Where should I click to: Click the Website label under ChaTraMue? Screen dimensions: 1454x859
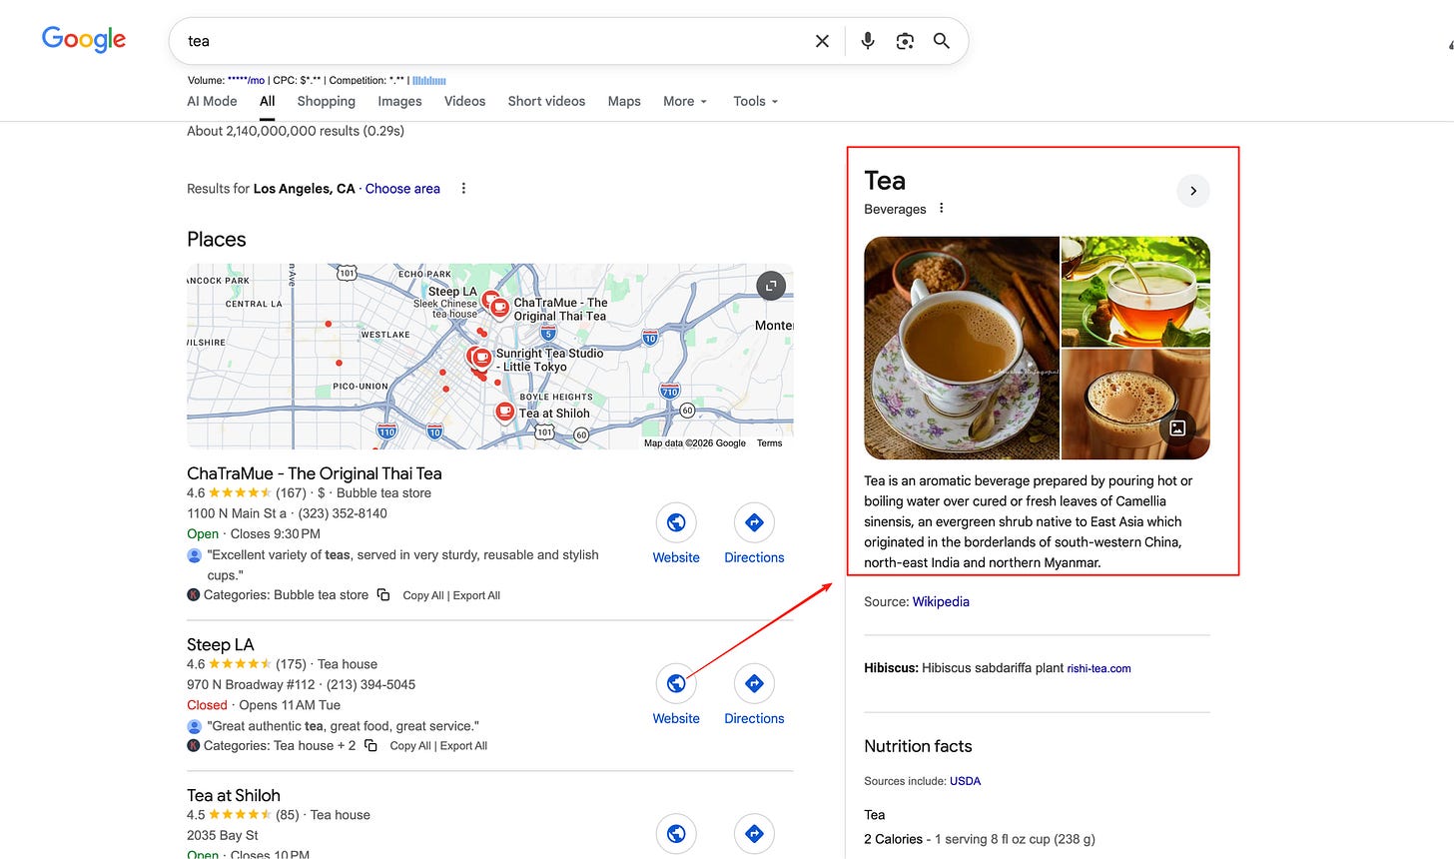tap(676, 557)
